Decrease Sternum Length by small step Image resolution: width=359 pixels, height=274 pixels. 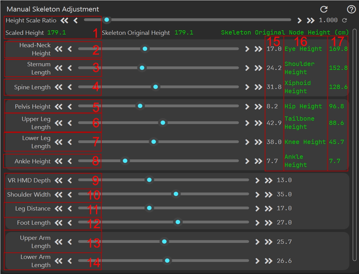click(70, 68)
